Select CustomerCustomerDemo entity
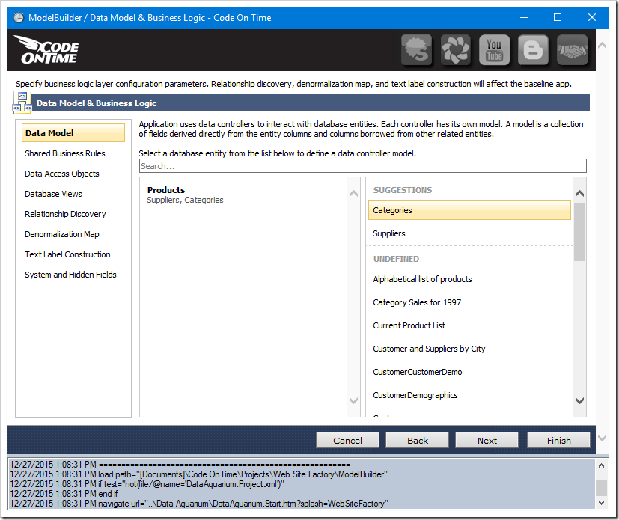The width and height of the screenshot is (619, 520). pos(417,372)
